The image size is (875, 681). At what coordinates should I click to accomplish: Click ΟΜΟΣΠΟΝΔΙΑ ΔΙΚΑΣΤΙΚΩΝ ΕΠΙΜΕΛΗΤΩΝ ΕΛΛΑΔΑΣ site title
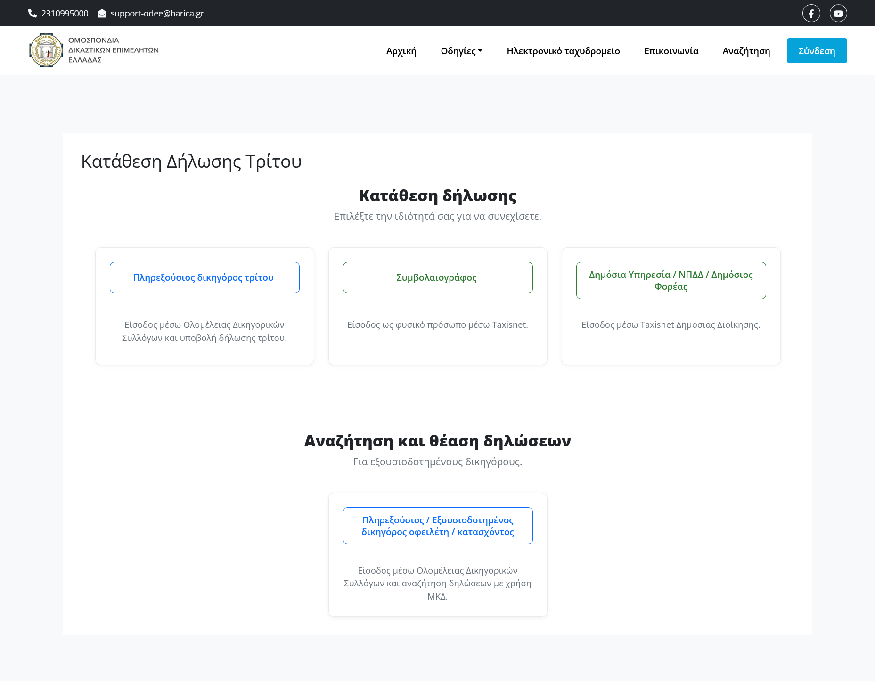pyautogui.click(x=114, y=50)
